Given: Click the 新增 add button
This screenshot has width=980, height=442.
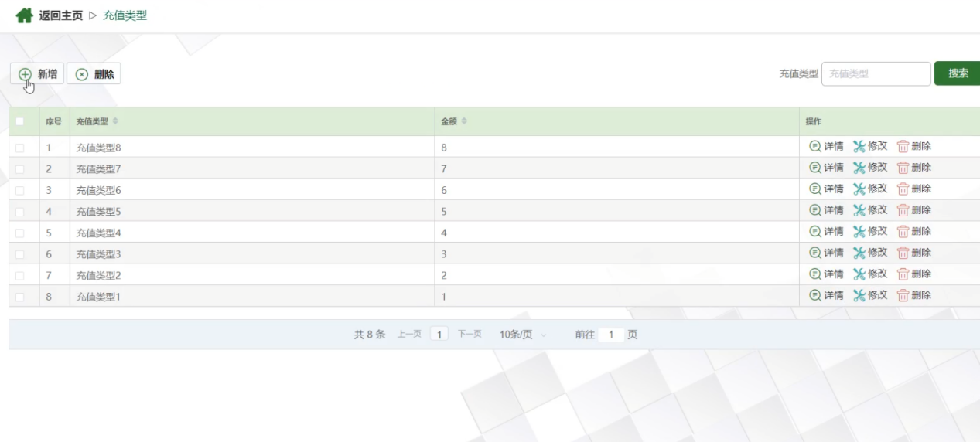Looking at the screenshot, I should 37,74.
